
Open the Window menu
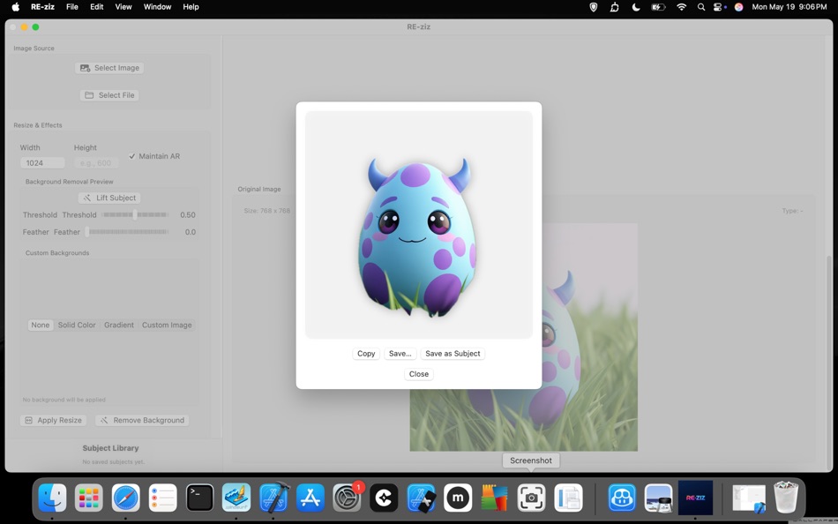pos(156,6)
